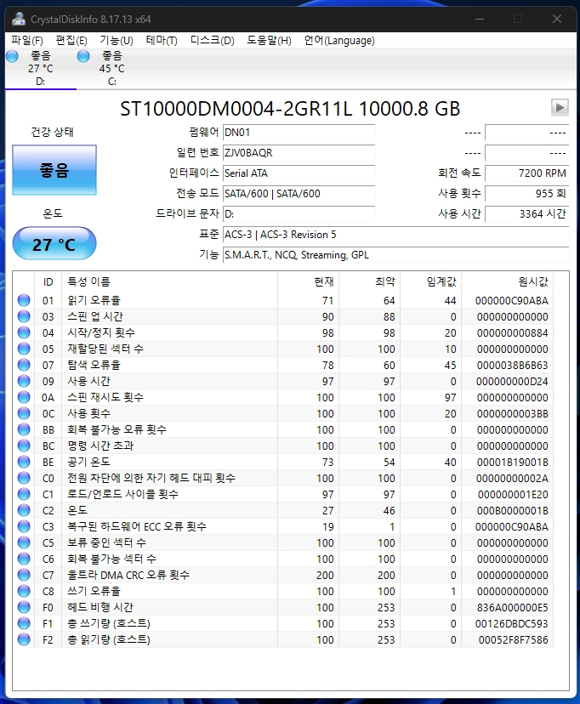The height and width of the screenshot is (704, 580).
Task: Click the blue status dot for attribute C2
Action: click(24, 510)
